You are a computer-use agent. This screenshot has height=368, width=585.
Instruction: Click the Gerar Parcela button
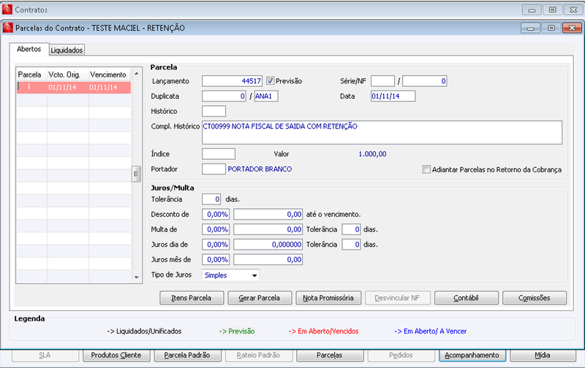click(x=260, y=298)
